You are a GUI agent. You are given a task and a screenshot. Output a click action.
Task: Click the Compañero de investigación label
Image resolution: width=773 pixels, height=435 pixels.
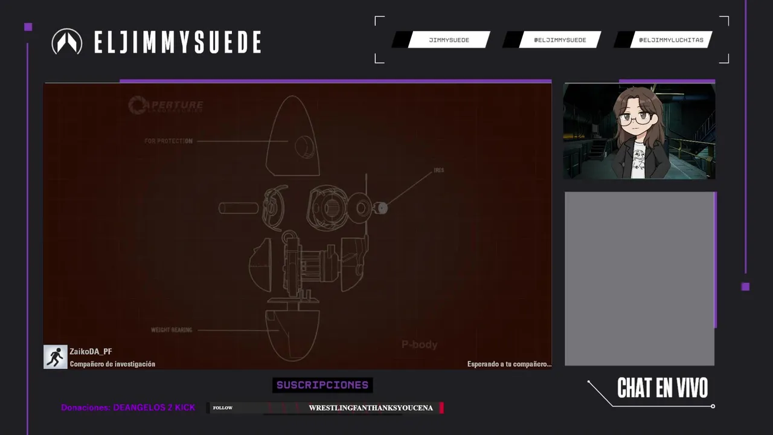pyautogui.click(x=112, y=364)
